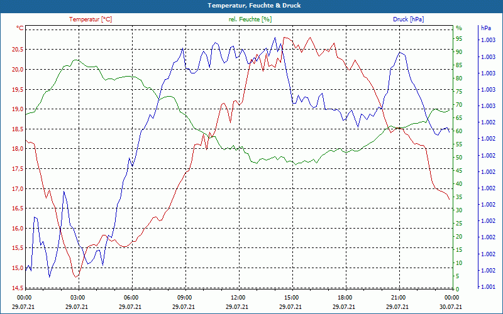Image resolution: width=503 pixels, height=314 pixels.
Task: Click the 14,5 temperature axis tick
Action: coord(18,288)
